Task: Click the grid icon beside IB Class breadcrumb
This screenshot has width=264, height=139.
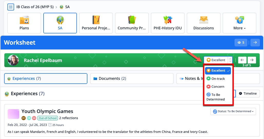Action: point(11,7)
